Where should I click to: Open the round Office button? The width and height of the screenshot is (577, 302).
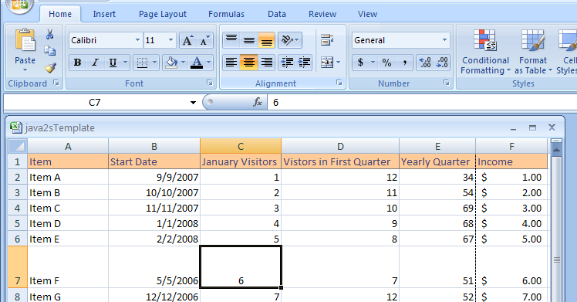20,5
